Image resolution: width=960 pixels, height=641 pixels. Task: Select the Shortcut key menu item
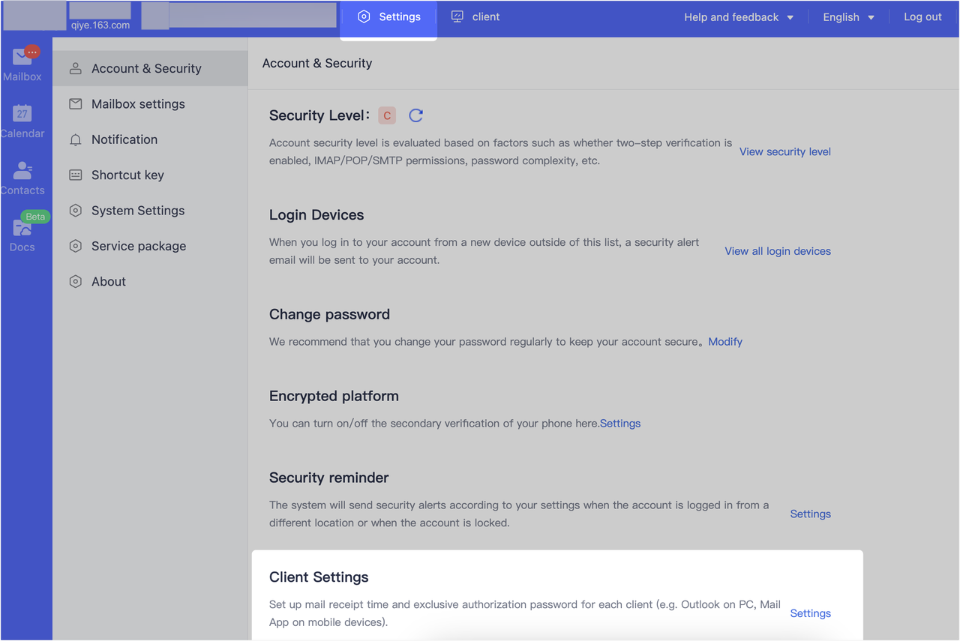coord(127,175)
